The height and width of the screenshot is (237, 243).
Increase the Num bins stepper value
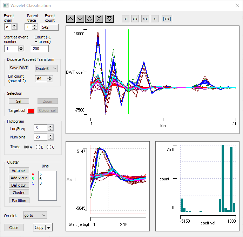[x=50, y=136]
